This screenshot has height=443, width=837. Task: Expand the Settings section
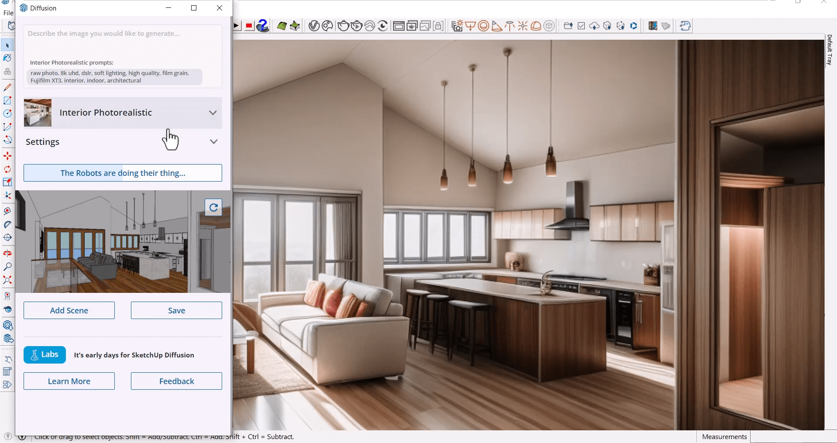[213, 141]
